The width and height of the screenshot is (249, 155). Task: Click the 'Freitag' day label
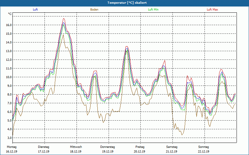140,147
